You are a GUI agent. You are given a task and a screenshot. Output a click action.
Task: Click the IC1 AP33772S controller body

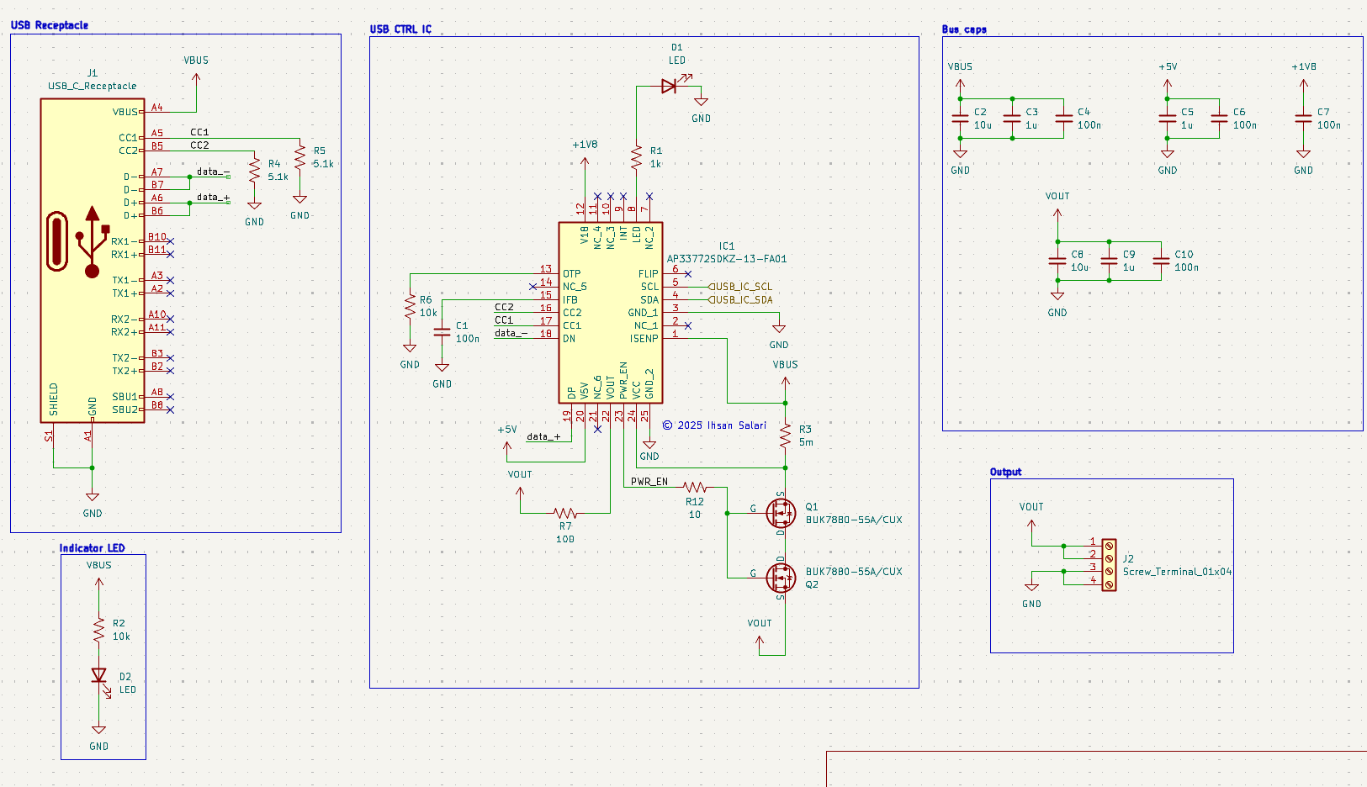tap(611, 313)
